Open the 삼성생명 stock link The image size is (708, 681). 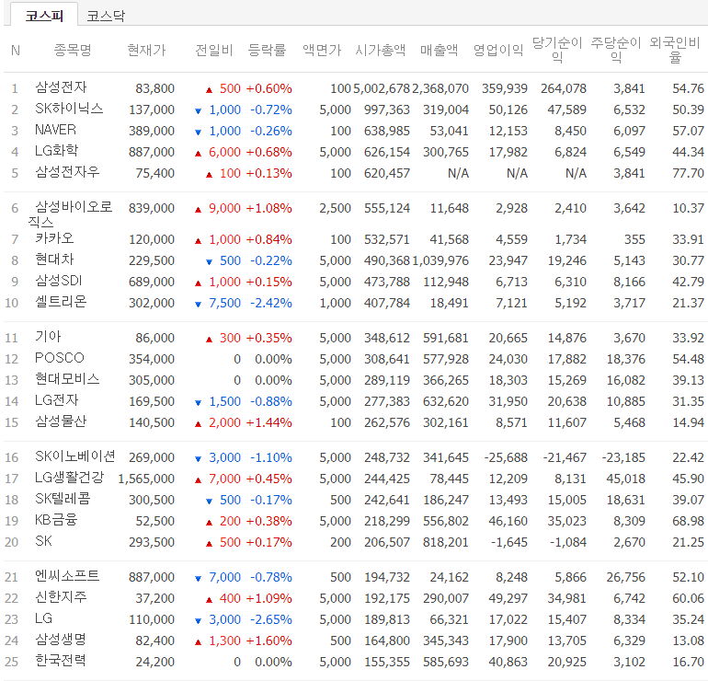point(61,640)
